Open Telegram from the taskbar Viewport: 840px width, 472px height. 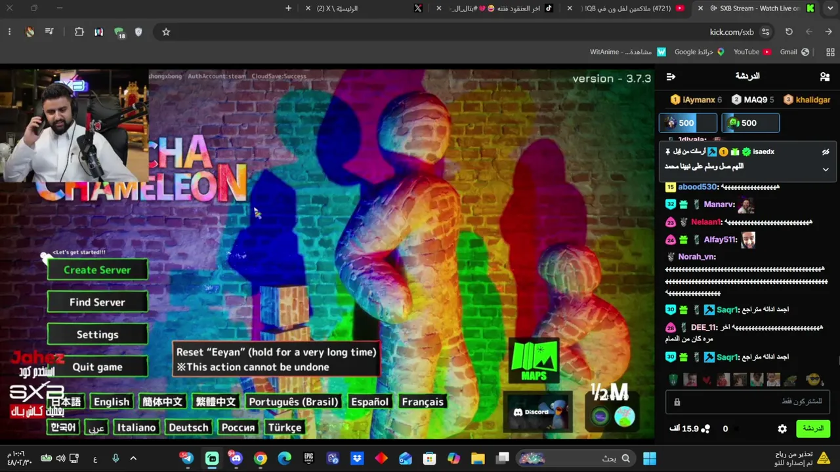[188, 458]
